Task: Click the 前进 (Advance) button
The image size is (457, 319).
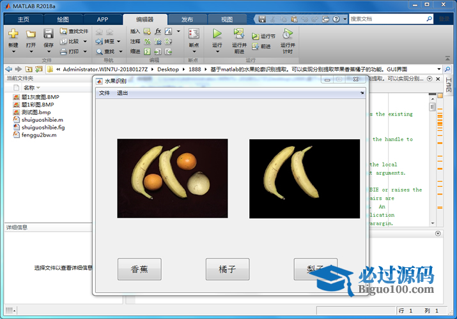Action: coord(261,46)
